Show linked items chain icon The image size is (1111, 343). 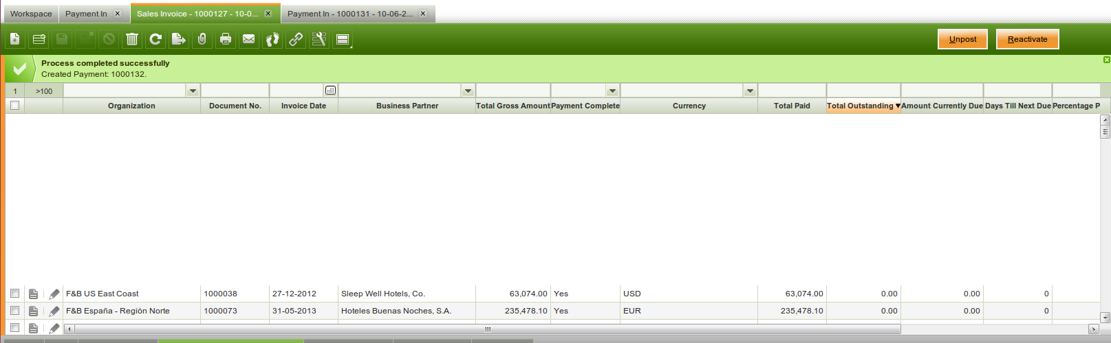click(x=296, y=39)
